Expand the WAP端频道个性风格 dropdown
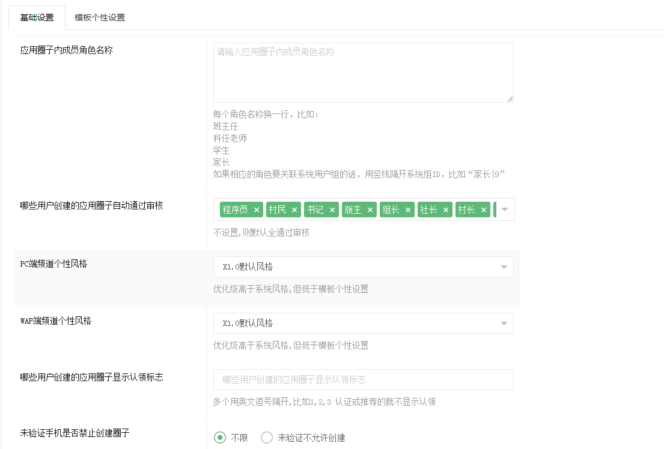The height and width of the screenshot is (449, 664). coord(504,324)
